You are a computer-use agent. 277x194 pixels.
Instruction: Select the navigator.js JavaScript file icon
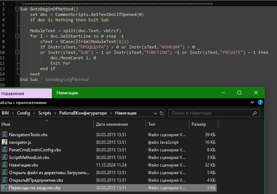[x=5, y=142]
